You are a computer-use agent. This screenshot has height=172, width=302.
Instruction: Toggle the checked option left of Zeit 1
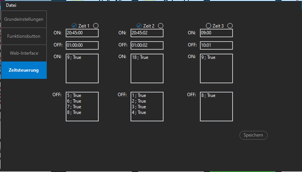74,26
